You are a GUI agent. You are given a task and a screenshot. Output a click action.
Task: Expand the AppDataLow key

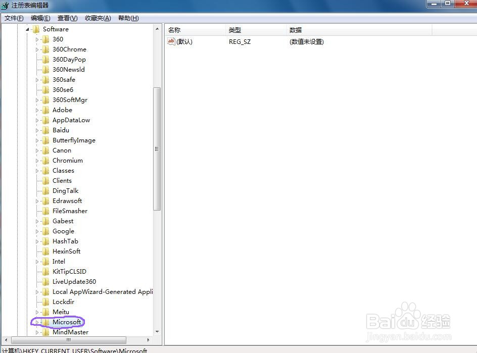37,120
